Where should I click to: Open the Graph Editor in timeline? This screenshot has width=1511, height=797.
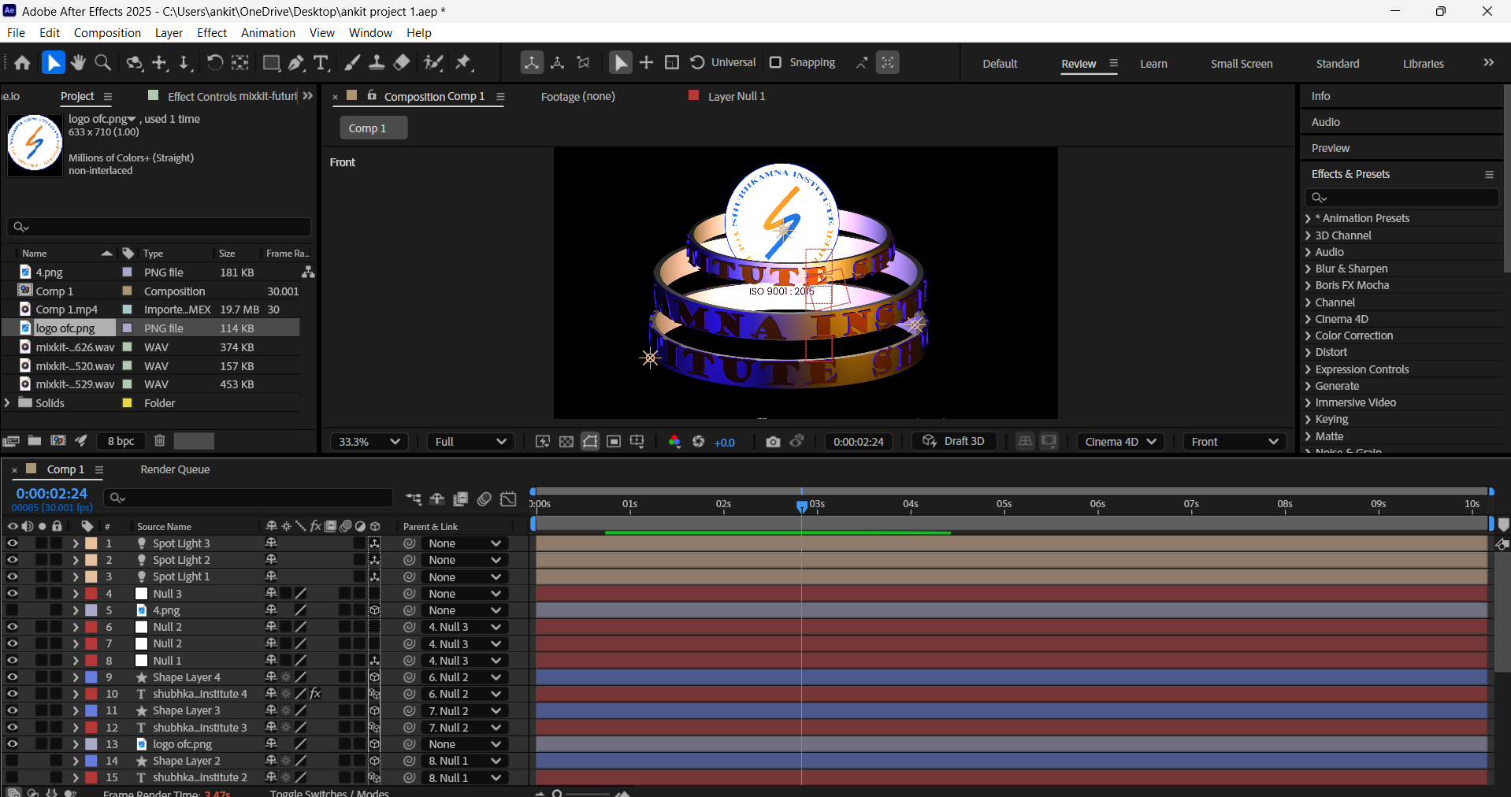[509, 499]
